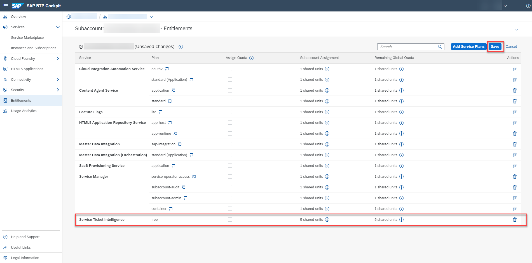The image size is (532, 263).
Task: Expand the Cloud Foundry navigation group
Action: coord(58,58)
